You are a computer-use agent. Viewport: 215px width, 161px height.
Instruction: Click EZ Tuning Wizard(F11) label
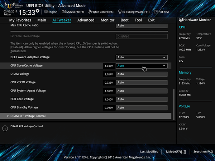(136, 12)
